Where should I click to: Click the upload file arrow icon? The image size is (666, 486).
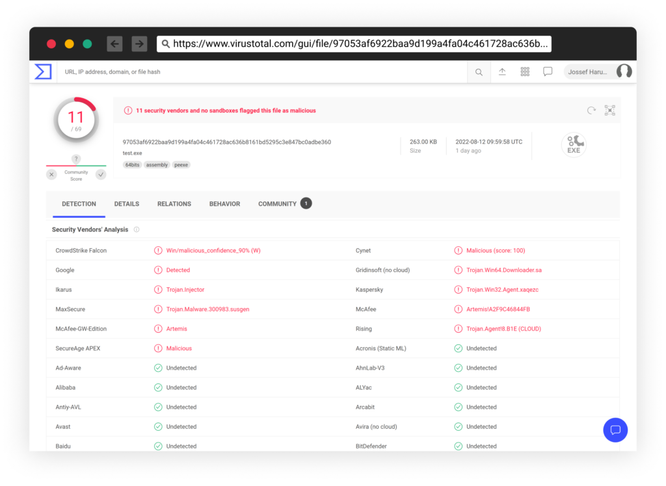coord(502,71)
